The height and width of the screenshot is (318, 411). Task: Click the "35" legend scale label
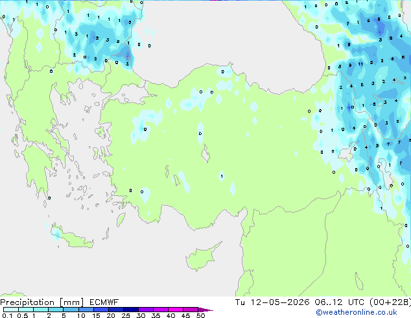156,315
